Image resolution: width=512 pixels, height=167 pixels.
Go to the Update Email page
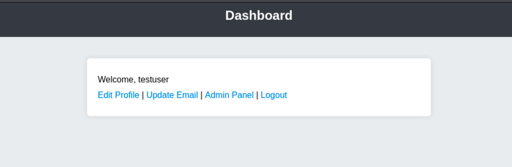(x=172, y=95)
